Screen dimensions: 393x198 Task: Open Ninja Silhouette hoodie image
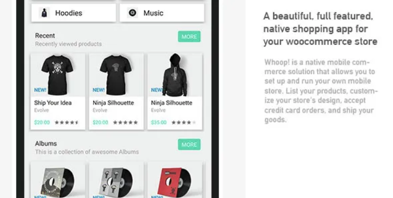[x=175, y=75]
